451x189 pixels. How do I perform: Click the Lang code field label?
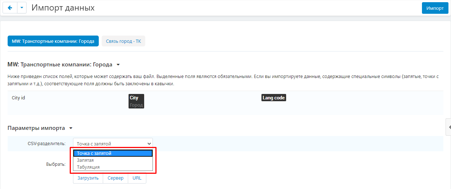273,98
